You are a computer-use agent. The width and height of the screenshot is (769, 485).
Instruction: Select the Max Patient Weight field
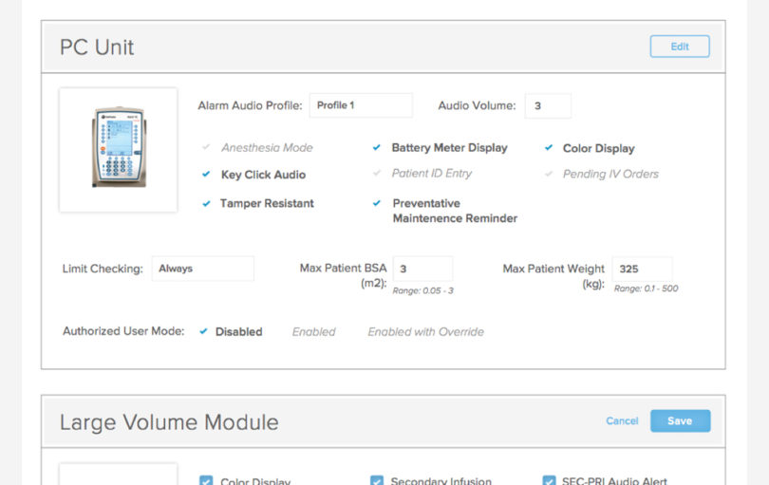pyautogui.click(x=643, y=269)
